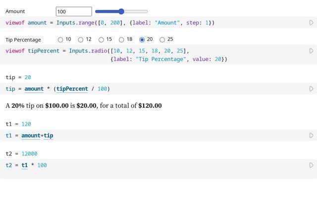The height and width of the screenshot is (198, 317).
Task: Click the $120.00 total in the sentence
Action: point(150,105)
